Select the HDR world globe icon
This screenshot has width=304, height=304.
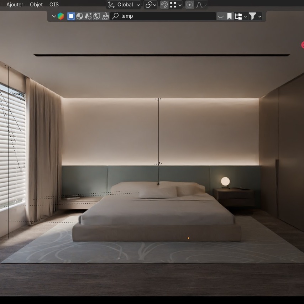(97, 16)
